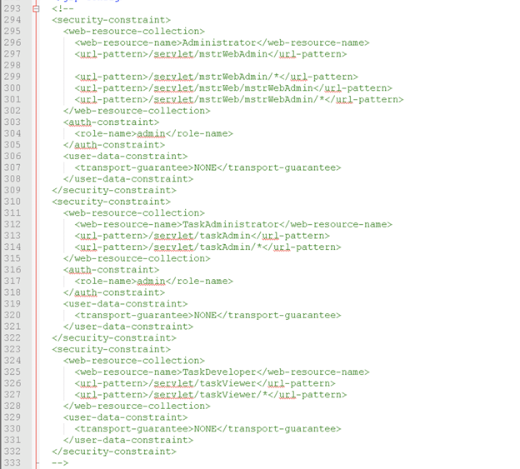Click the /servlet/taskAdmin/* url-pattern line
This screenshot has height=469, width=520.
pyautogui.click(x=207, y=247)
